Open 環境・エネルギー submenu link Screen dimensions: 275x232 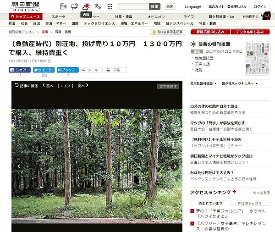click(x=134, y=23)
